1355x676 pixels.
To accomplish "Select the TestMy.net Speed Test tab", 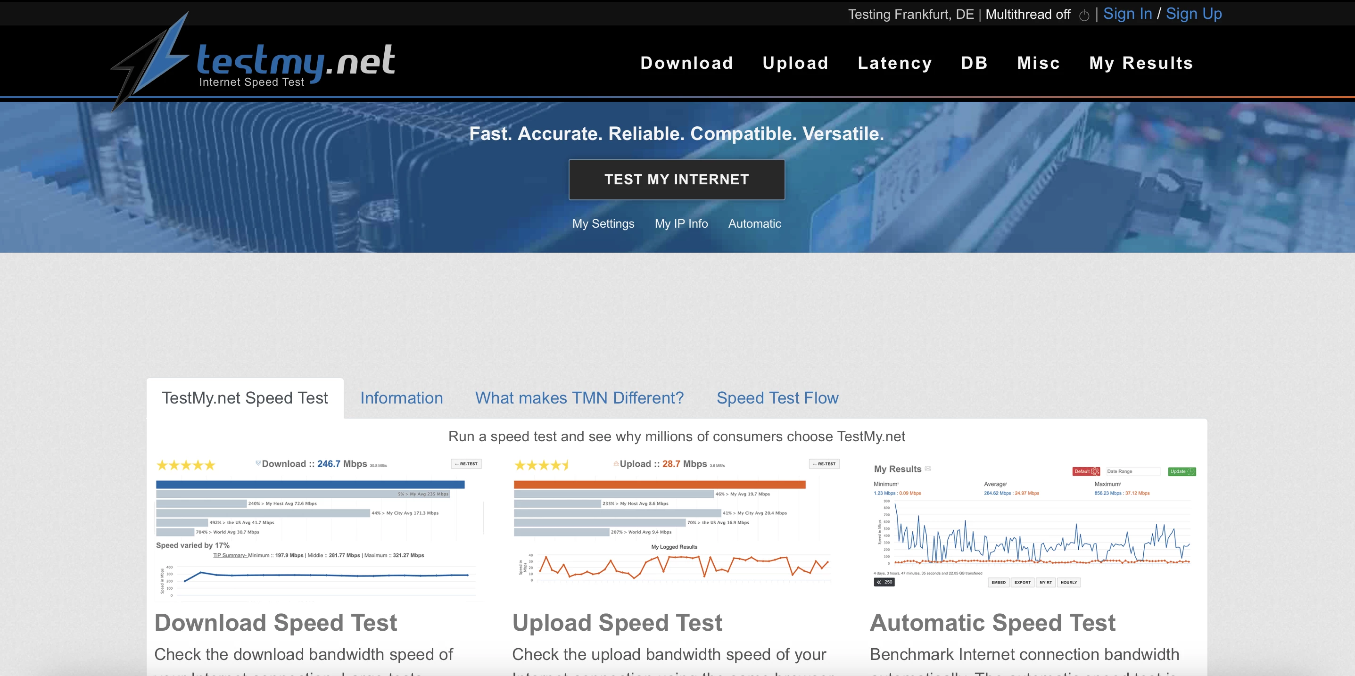I will pyautogui.click(x=245, y=398).
